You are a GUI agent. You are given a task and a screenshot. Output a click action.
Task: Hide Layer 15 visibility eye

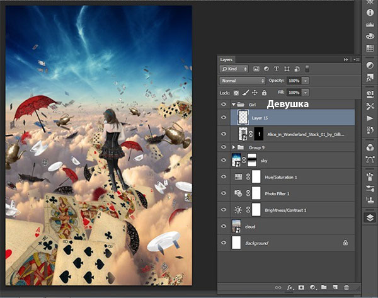coord(224,117)
